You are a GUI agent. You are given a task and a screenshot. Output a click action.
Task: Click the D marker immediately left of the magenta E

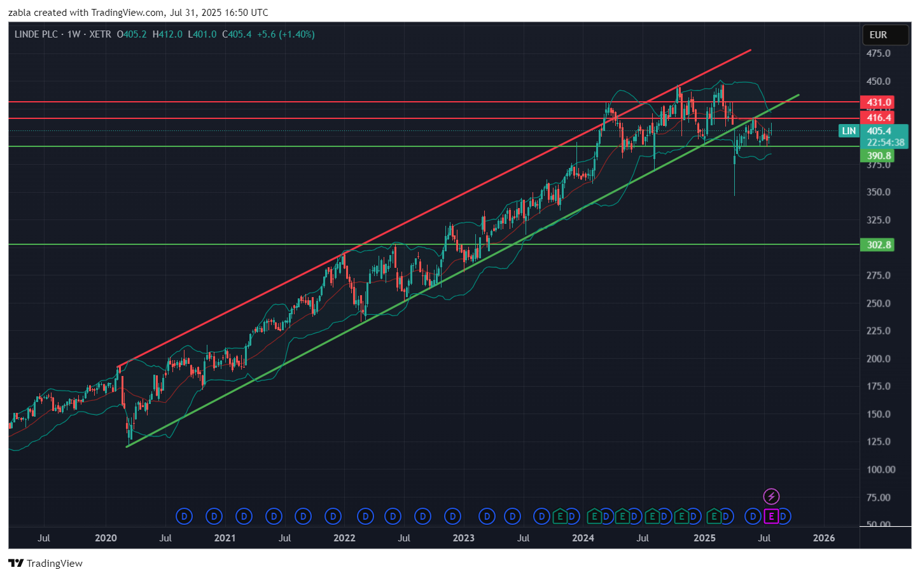[x=753, y=517]
